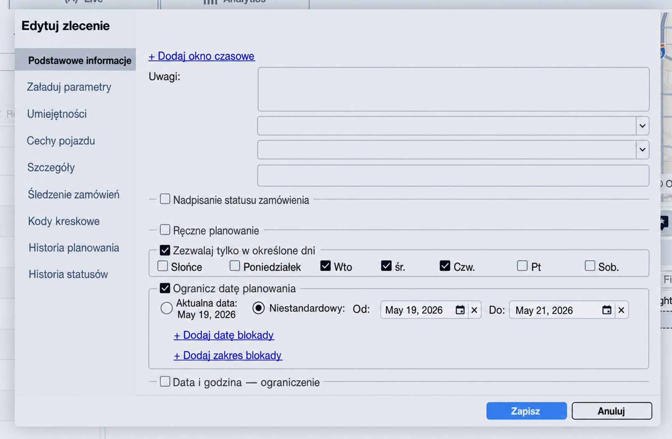The height and width of the screenshot is (439, 672).
Task: Open calendar picker for Do date
Action: click(607, 310)
